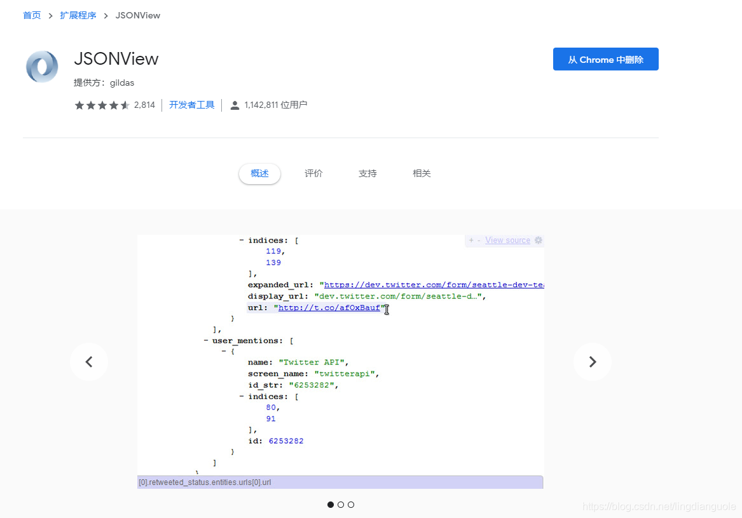Switch to the 相关 tab
The width and height of the screenshot is (742, 518).
point(422,173)
